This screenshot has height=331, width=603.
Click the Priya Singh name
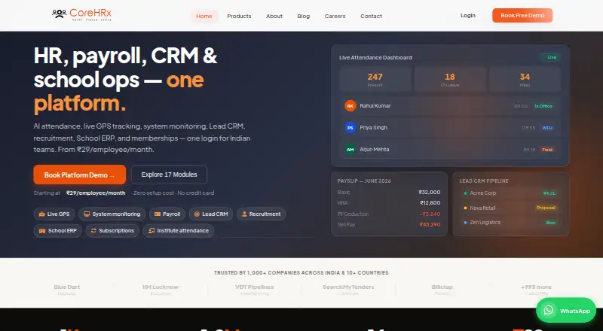(x=373, y=127)
